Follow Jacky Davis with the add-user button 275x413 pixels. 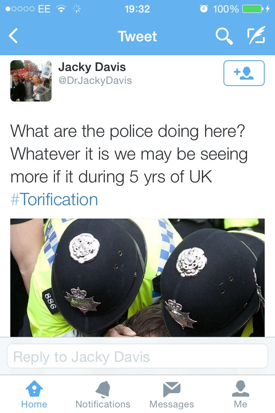point(244,73)
